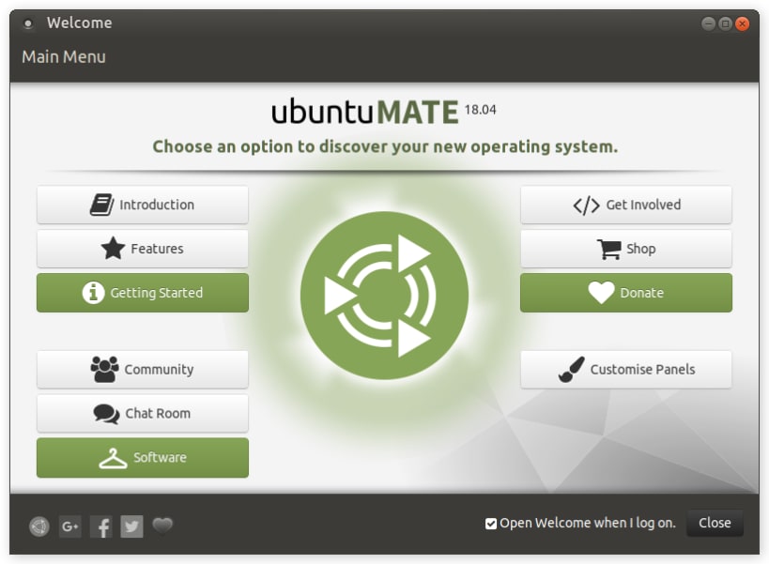Minimize the Welcome window
The image size is (769, 564).
[708, 23]
